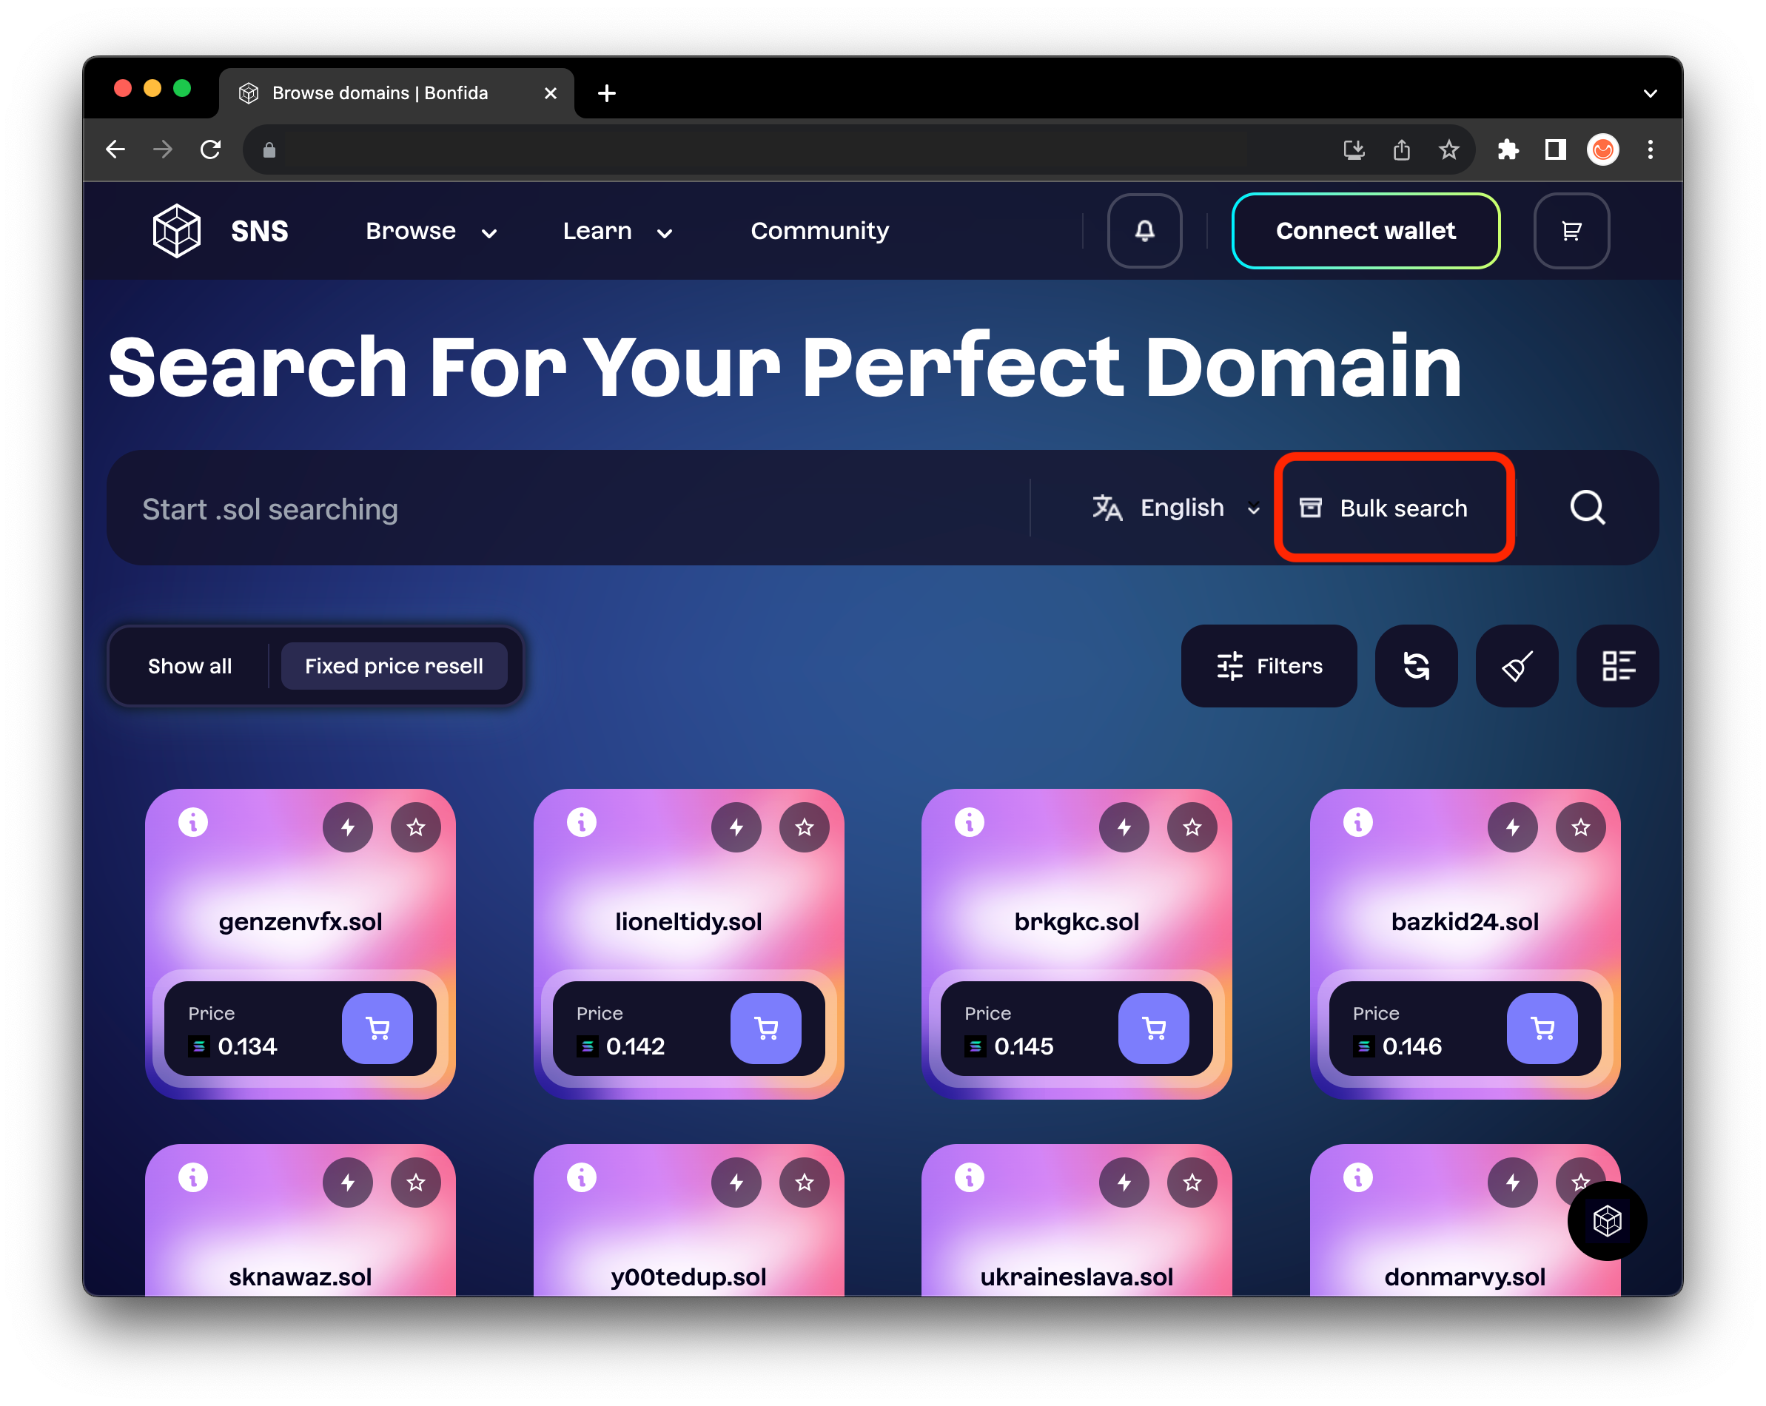The width and height of the screenshot is (1766, 1406).
Task: Click the Connect wallet button
Action: [1365, 231]
